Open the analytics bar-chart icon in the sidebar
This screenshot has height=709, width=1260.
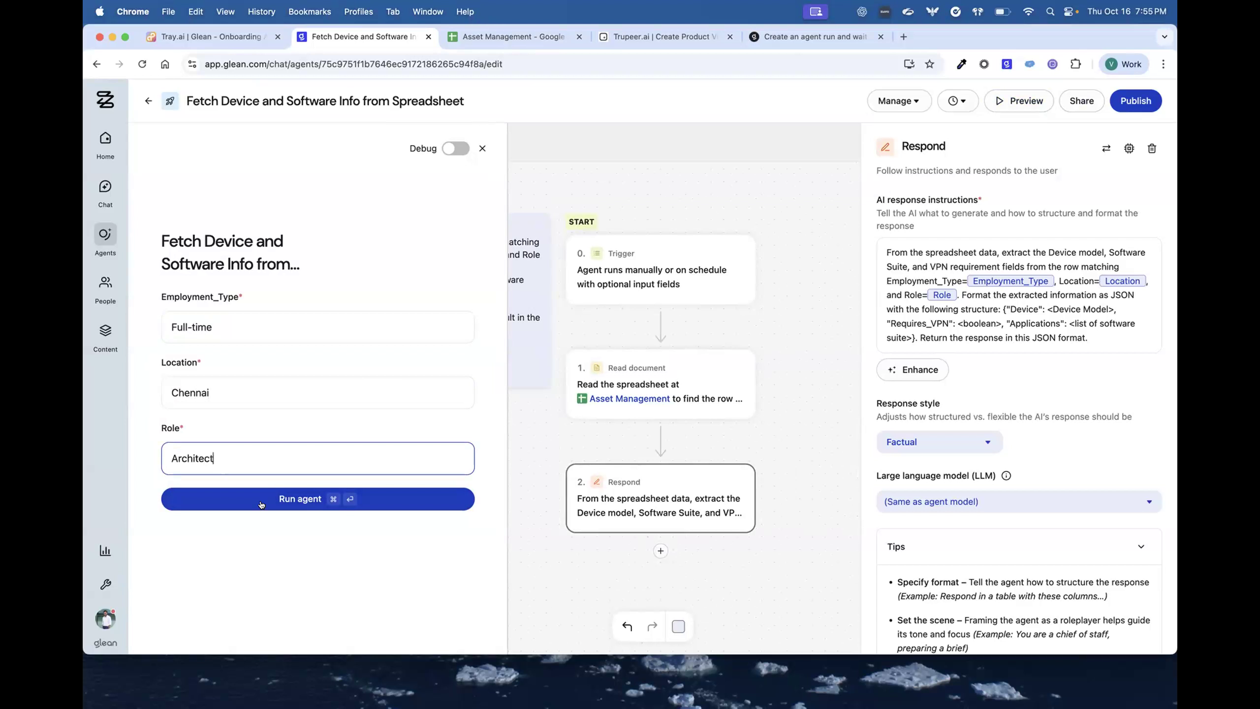(x=105, y=550)
